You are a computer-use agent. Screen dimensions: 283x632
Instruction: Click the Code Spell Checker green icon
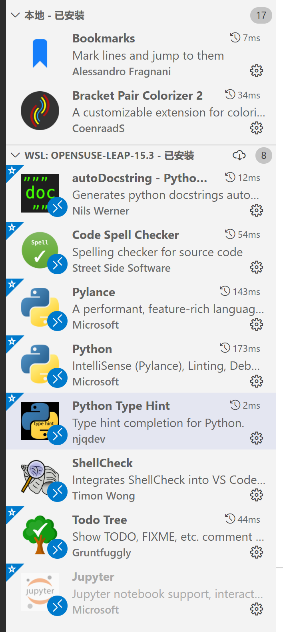pos(39,250)
